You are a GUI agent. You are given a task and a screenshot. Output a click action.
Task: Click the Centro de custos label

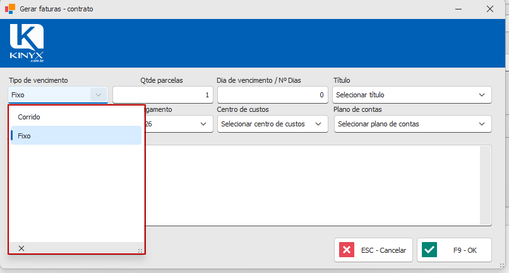tap(243, 109)
